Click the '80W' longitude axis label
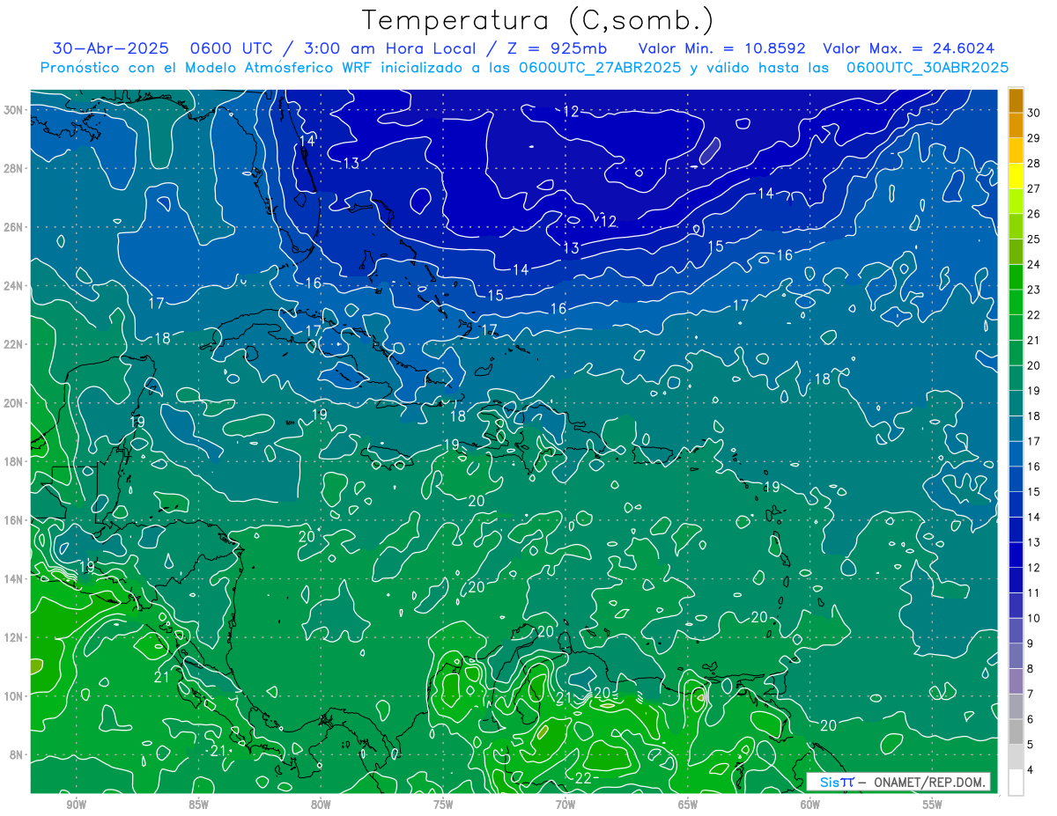The width and height of the screenshot is (1057, 816). (321, 805)
